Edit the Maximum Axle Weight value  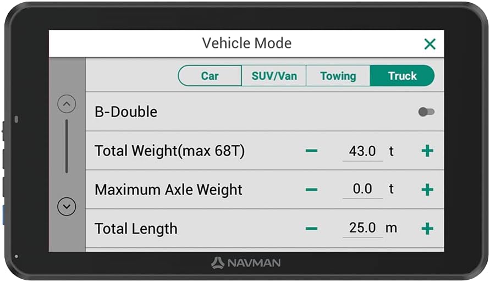click(362, 190)
